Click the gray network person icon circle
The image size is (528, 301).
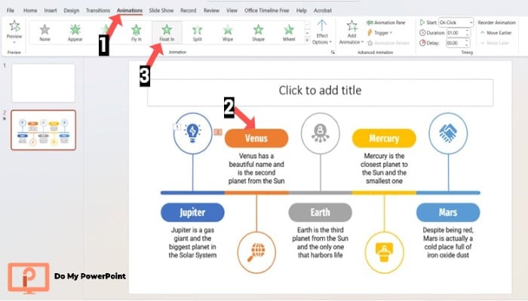[x=321, y=133]
